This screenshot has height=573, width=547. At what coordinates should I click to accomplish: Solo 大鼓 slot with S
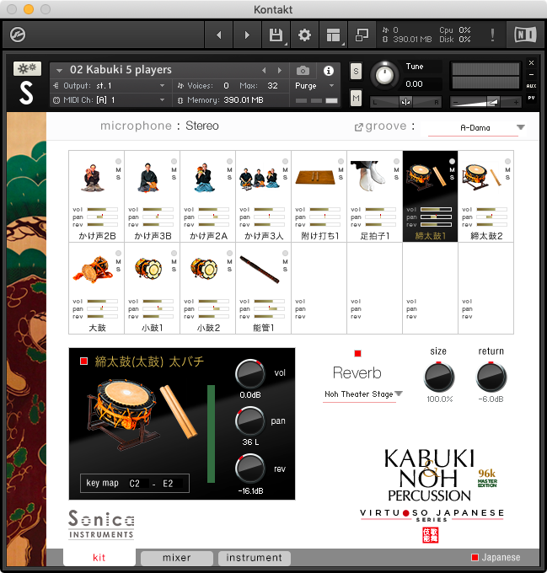[x=118, y=270]
